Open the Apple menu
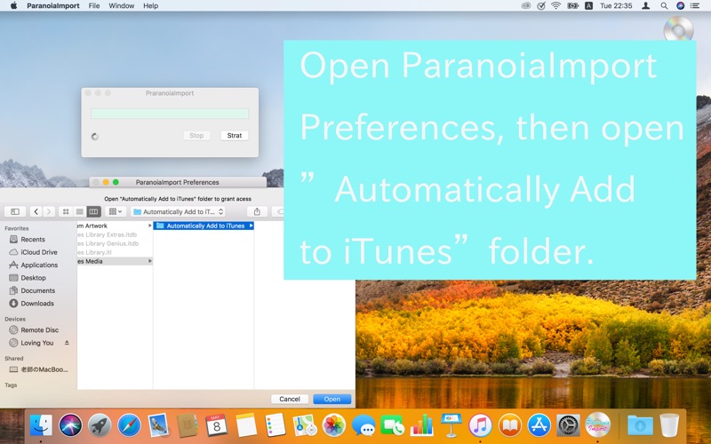 tap(13, 6)
